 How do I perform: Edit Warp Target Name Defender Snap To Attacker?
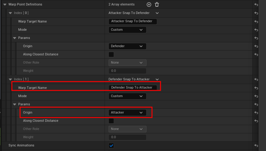[x=133, y=88]
